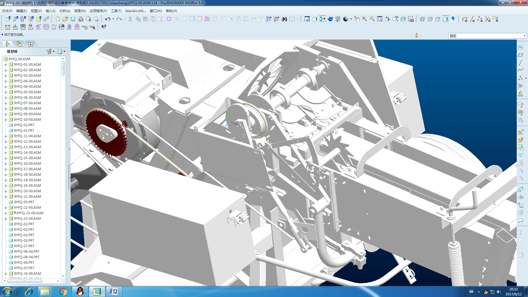Click the model tree horizontal scrollbar thumb

coord(25,281)
